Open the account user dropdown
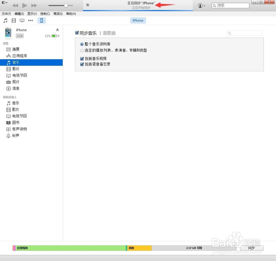This screenshot has width=276, height=261. pyautogui.click(x=201, y=6)
